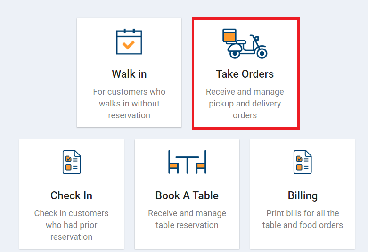Select the Check In card

72,194
